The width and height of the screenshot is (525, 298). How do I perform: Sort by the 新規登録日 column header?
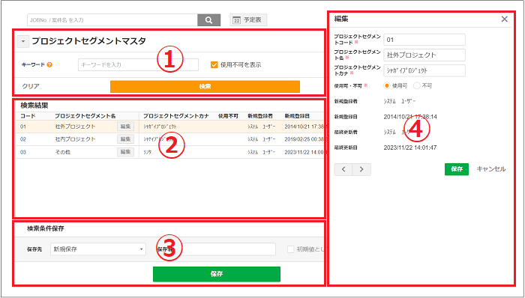(297, 116)
